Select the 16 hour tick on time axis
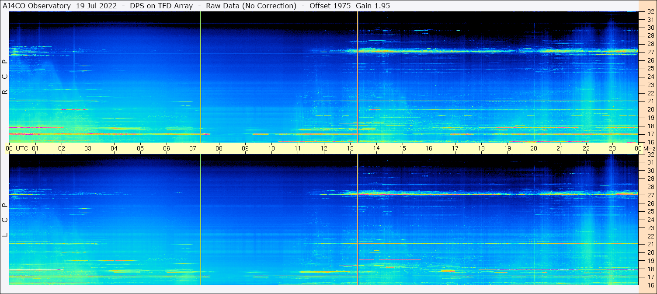 429,148
